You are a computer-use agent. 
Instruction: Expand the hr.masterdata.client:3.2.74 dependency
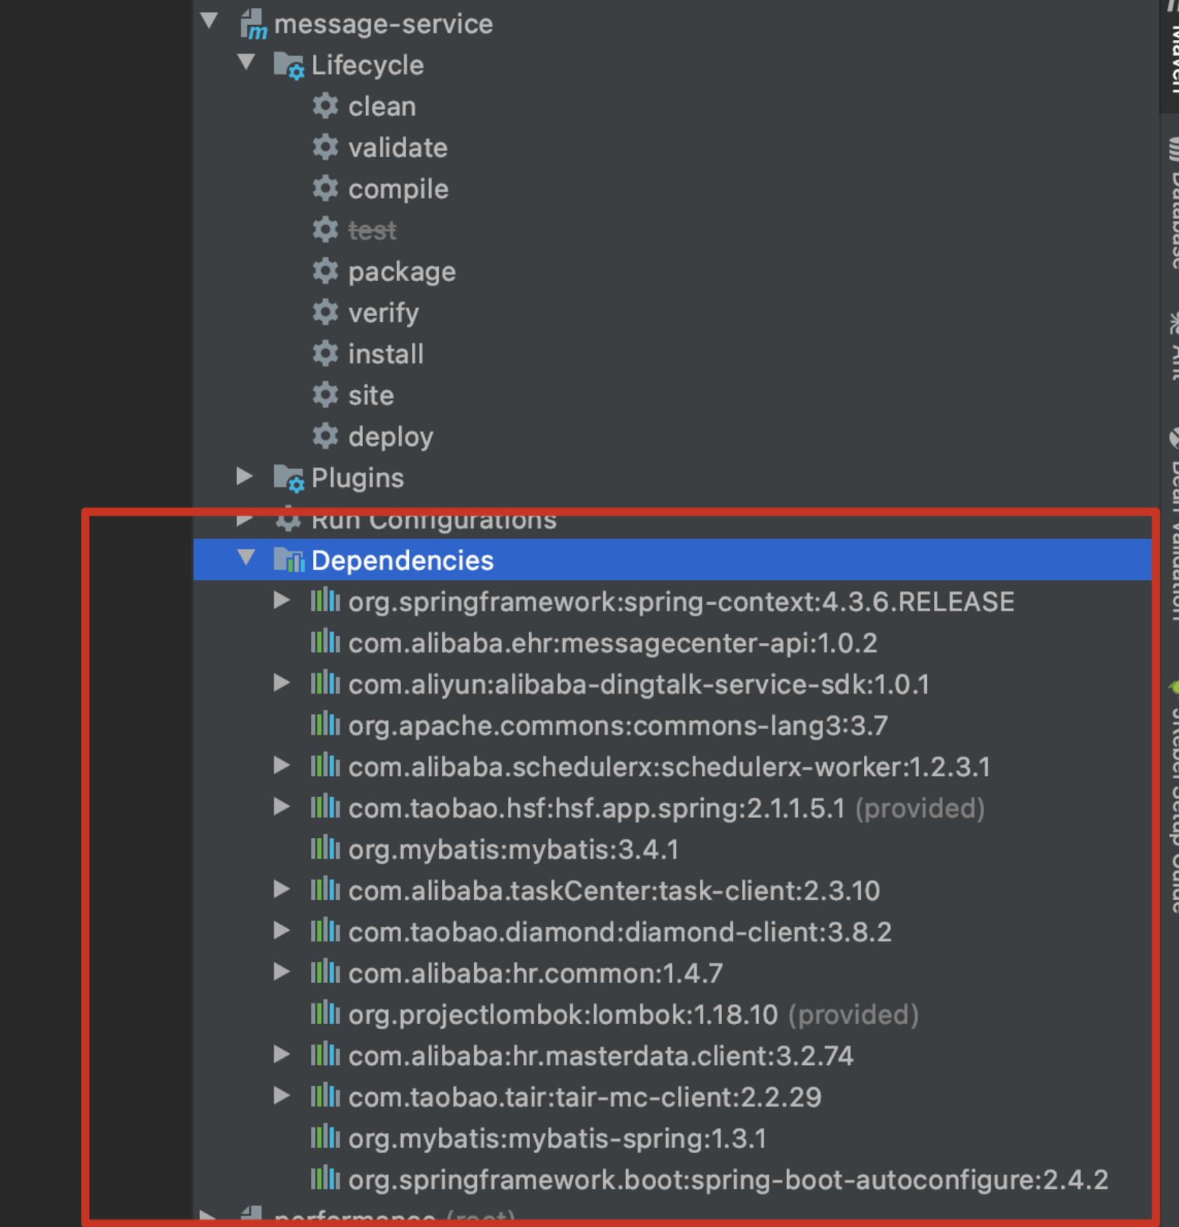click(282, 1054)
